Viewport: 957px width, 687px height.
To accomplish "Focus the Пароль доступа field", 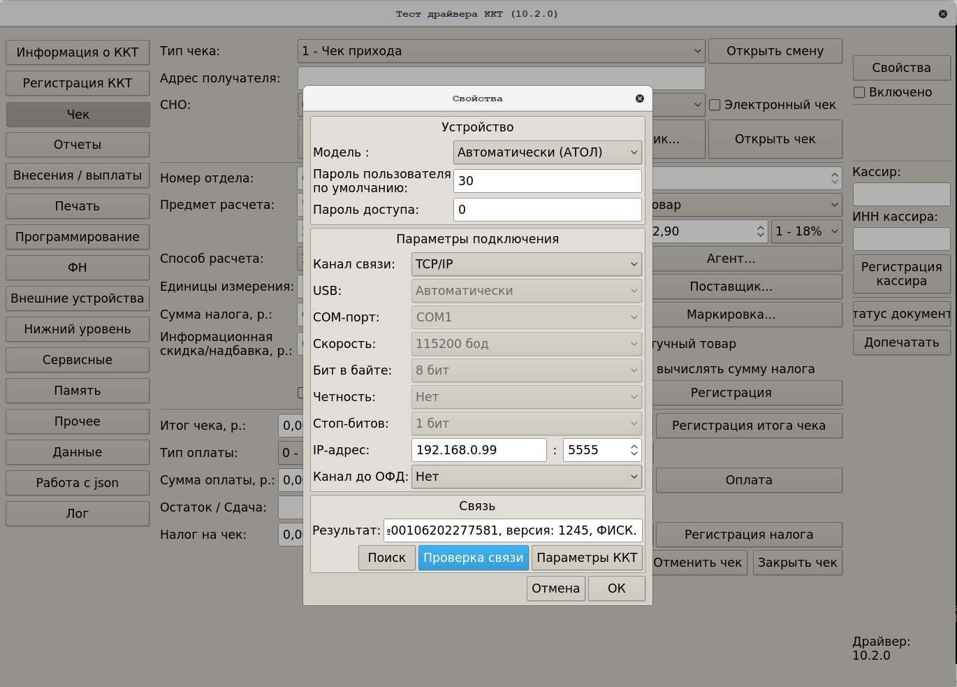I will pyautogui.click(x=547, y=210).
